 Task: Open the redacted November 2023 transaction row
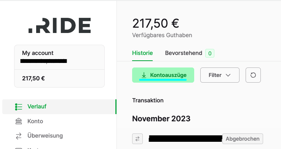coord(198,139)
